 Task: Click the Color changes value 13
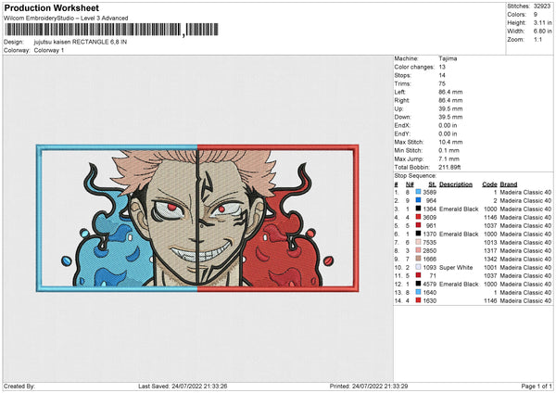pyautogui.click(x=442, y=67)
